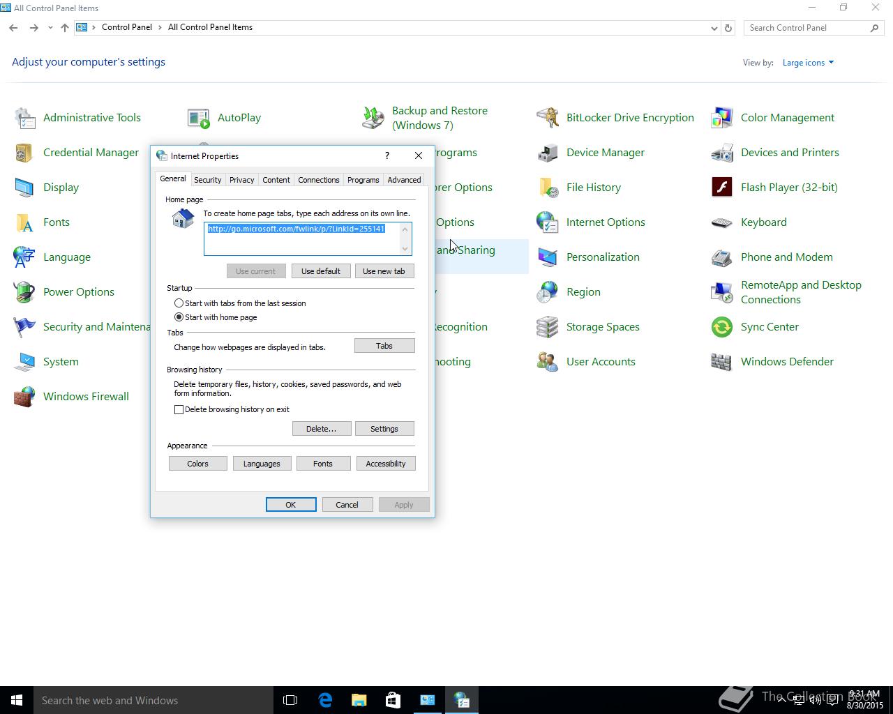Open Color Management icon

pyautogui.click(x=722, y=118)
